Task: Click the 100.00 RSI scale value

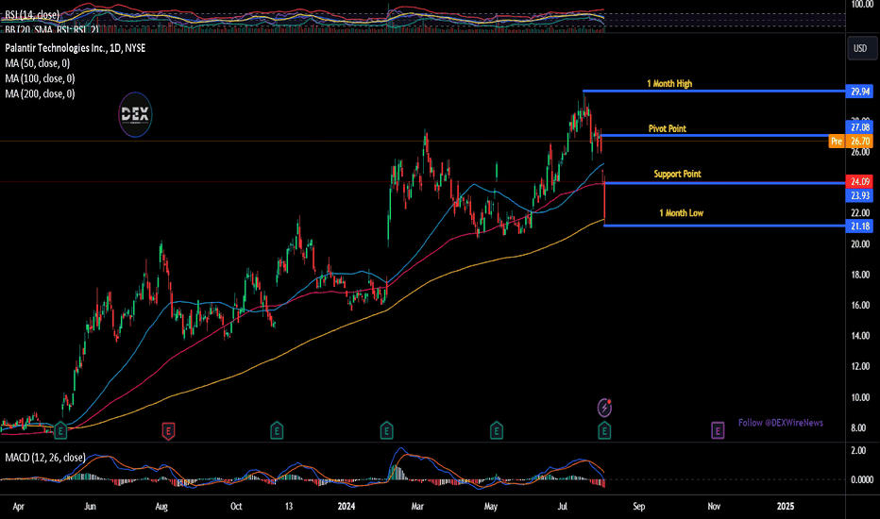Action: point(861,5)
